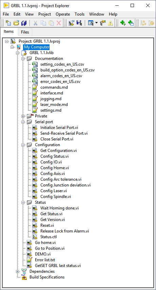156x290 pixels.
Task: Collapse the Configuration folder
Action: 23,145
